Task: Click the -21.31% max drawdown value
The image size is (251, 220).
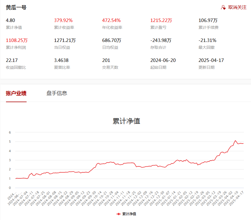Action: click(x=207, y=40)
